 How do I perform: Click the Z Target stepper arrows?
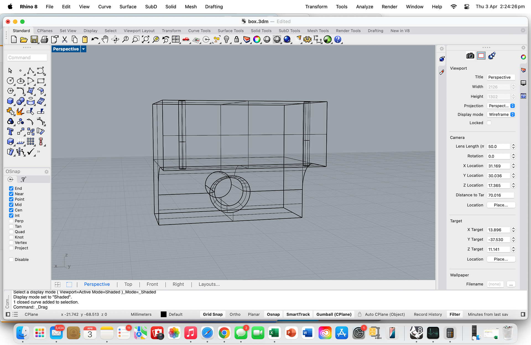point(513,249)
